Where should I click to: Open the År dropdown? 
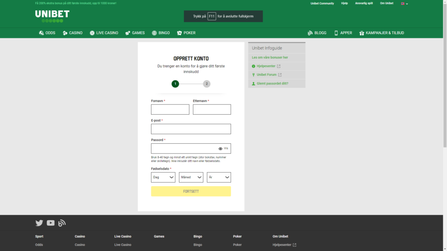(219, 177)
